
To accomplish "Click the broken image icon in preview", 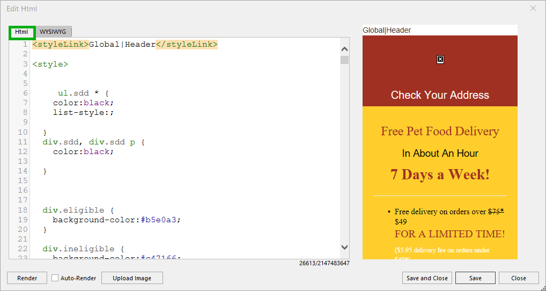I will point(440,60).
